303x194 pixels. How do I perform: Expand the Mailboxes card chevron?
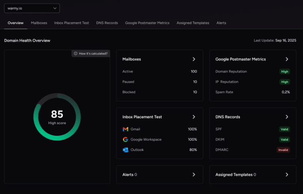(x=194, y=59)
